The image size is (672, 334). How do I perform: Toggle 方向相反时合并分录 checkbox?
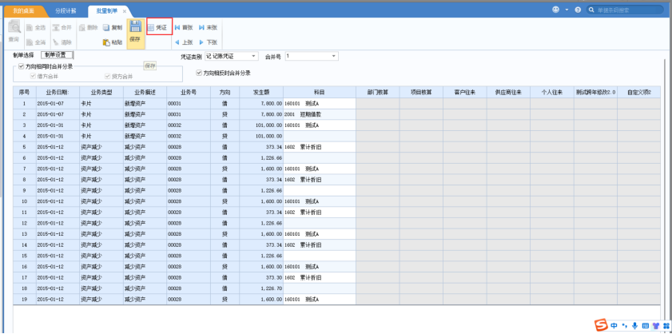click(x=198, y=73)
